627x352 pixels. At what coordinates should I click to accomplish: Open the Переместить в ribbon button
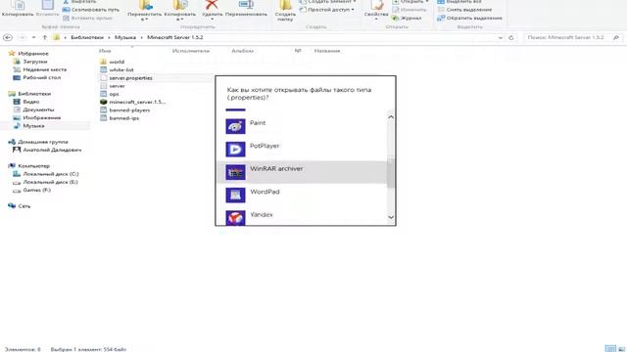(x=144, y=10)
